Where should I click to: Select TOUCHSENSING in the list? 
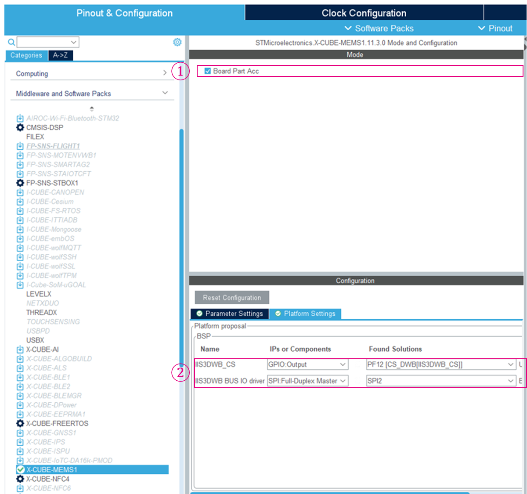(x=53, y=321)
